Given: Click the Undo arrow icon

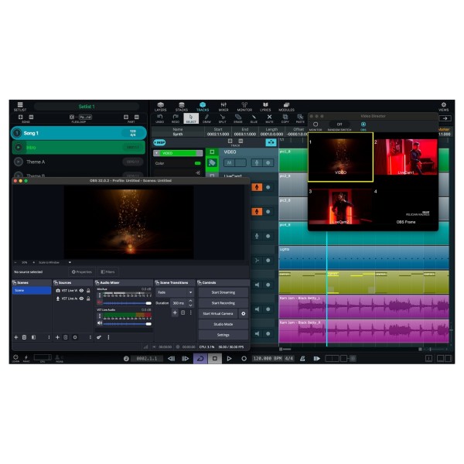Looking at the screenshot, I should tap(160, 117).
